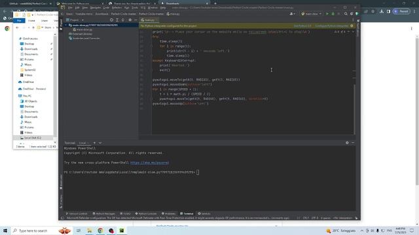Hide the Project panel with minus icon
Image resolution: width=419 pixels, height=235 pixels.
coord(136,20)
